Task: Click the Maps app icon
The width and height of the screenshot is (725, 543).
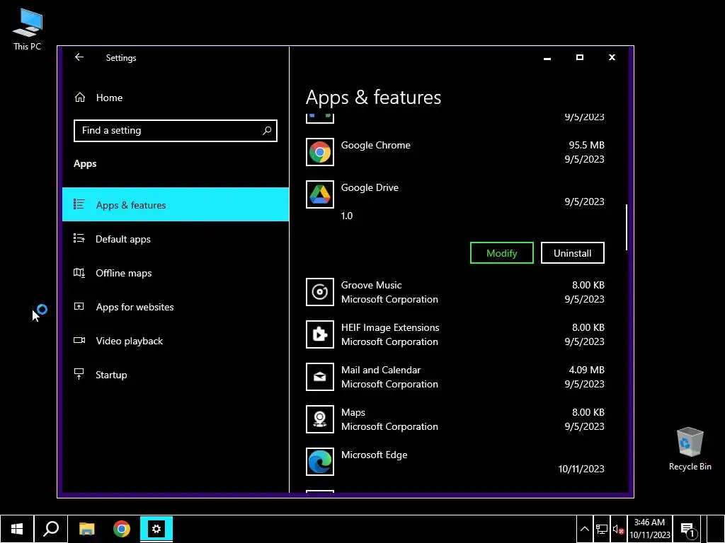Action: 319,419
